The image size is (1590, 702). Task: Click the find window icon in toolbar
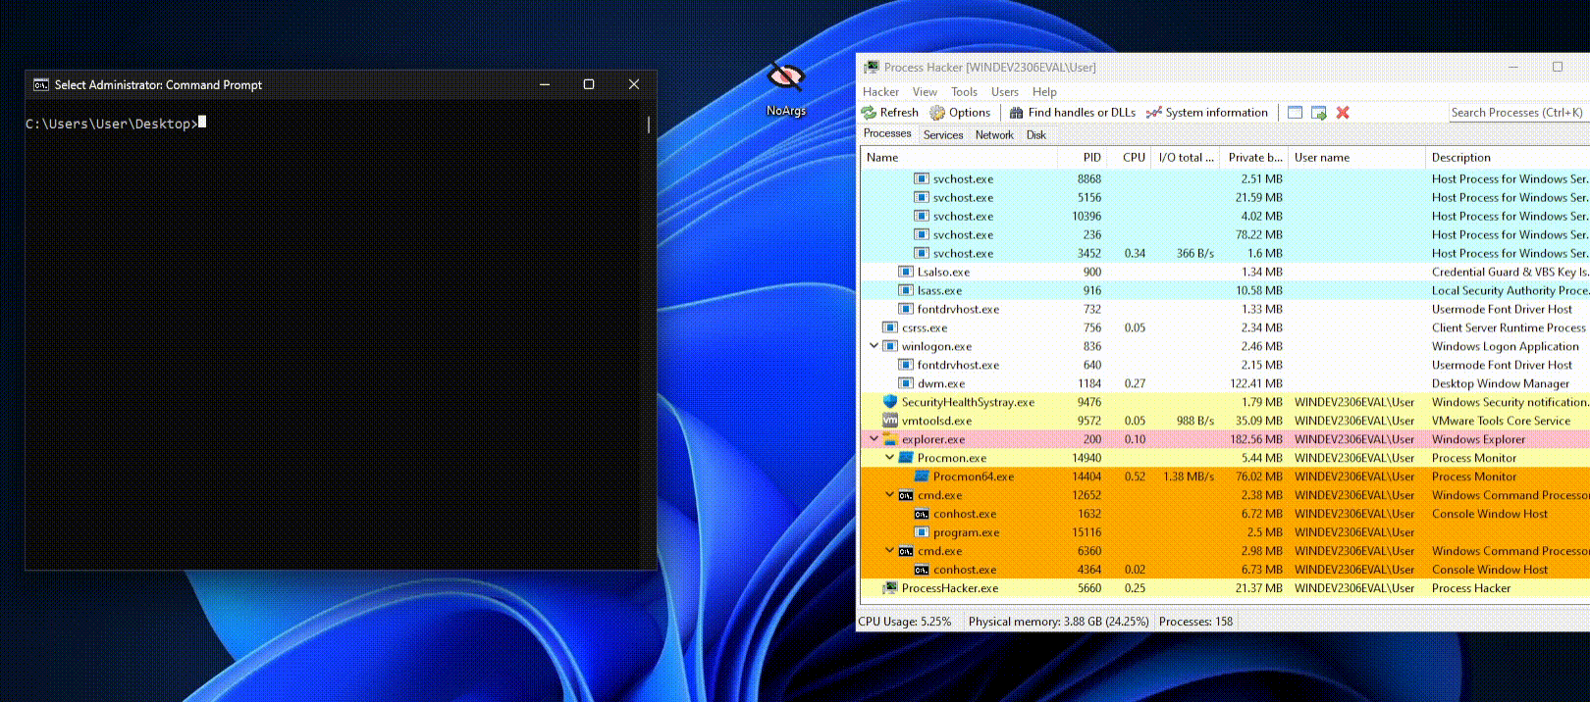pyautogui.click(x=1295, y=113)
